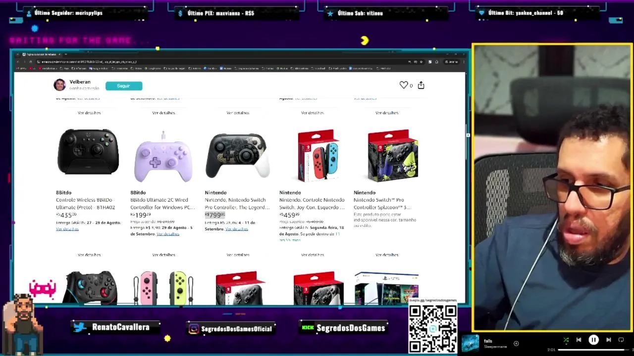The width and height of the screenshot is (634, 356).
Task: Open the Splatoon 3 Pro Controller image
Action: click(x=393, y=156)
